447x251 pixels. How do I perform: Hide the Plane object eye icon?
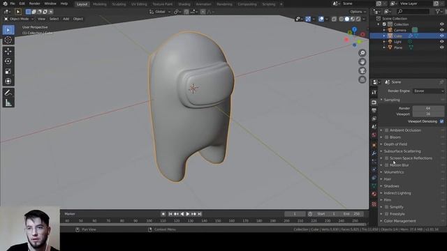[441, 47]
